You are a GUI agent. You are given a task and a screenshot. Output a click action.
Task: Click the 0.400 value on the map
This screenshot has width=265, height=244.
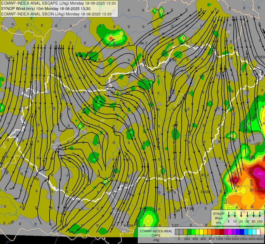[x=205, y=192]
